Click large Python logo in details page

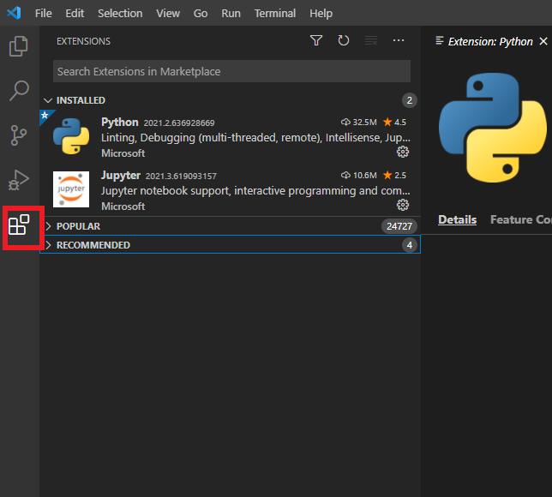(493, 128)
